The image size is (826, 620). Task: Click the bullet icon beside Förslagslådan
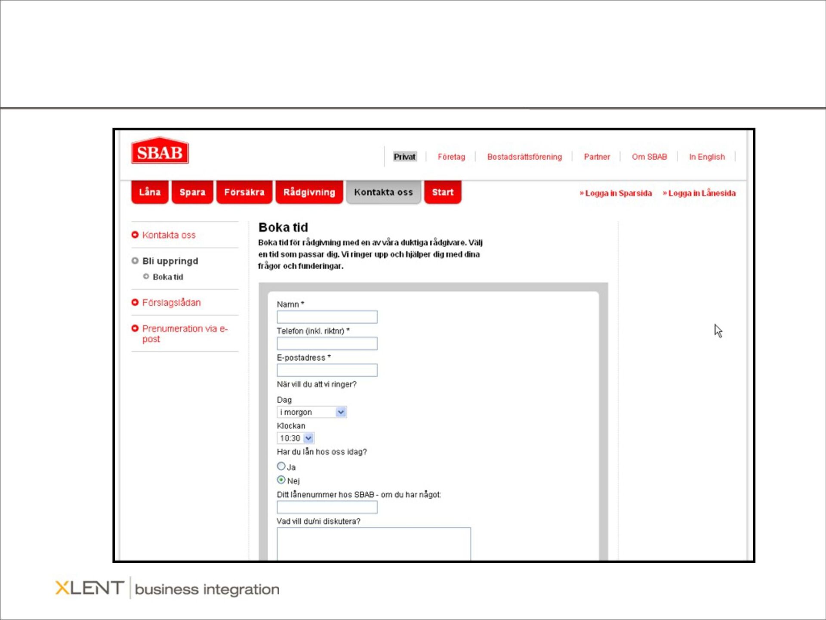(x=135, y=302)
